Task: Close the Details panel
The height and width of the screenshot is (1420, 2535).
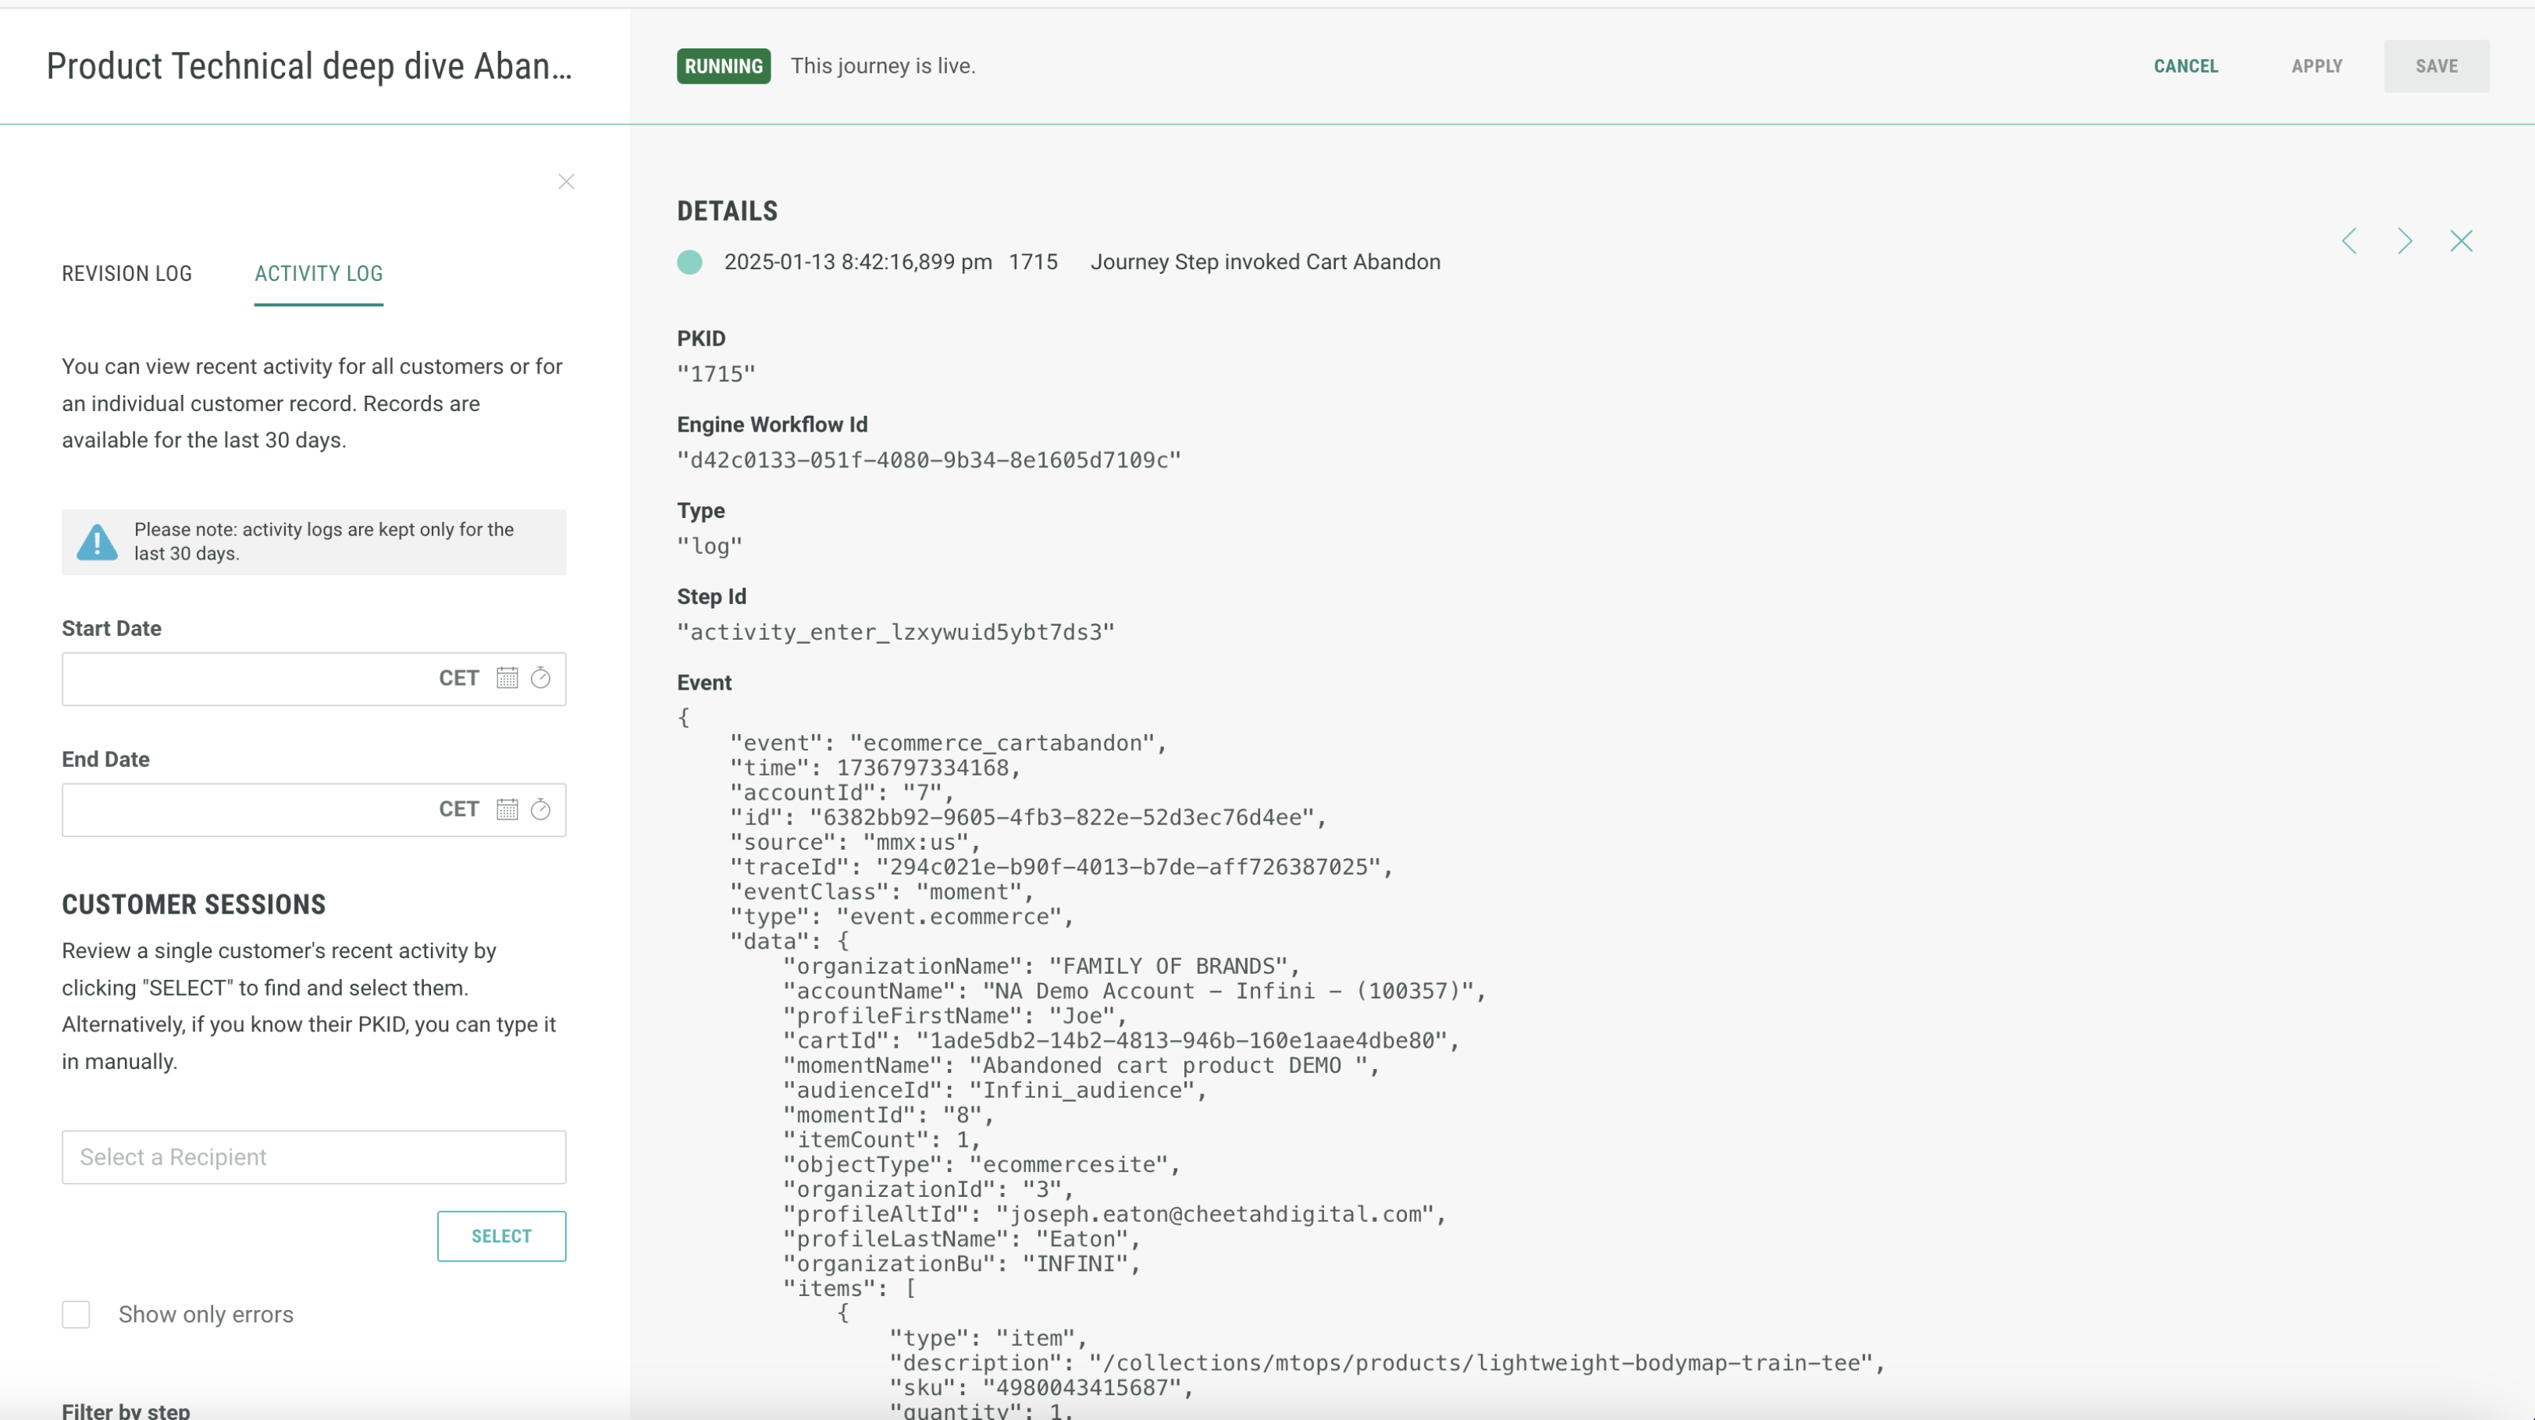Action: [2460, 241]
